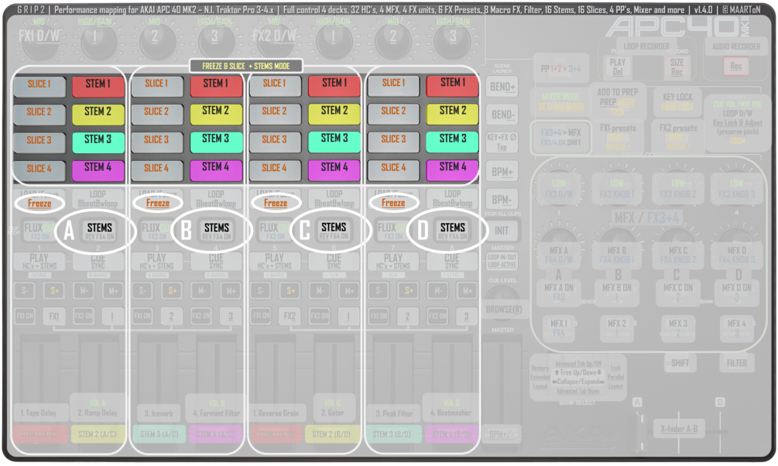This screenshot has width=778, height=466.
Task: Click the MIXER MODE button
Action: (x=560, y=101)
